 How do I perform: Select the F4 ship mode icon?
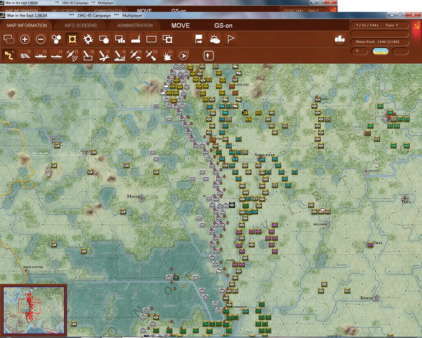pos(56,55)
